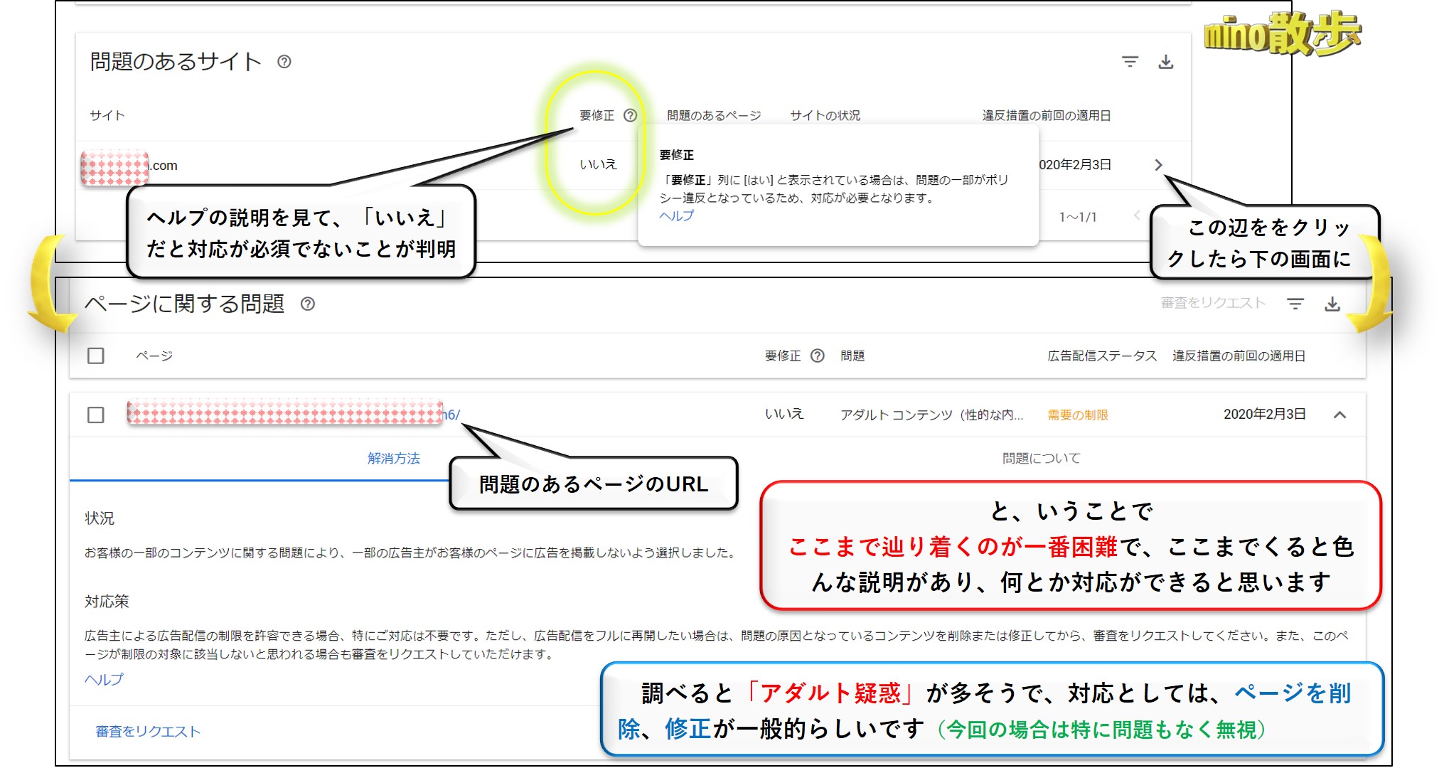Viewport: 1444px width, 768px height.
Task: Click ヘルプ link in 要修正 tooltip
Action: pyautogui.click(x=676, y=215)
